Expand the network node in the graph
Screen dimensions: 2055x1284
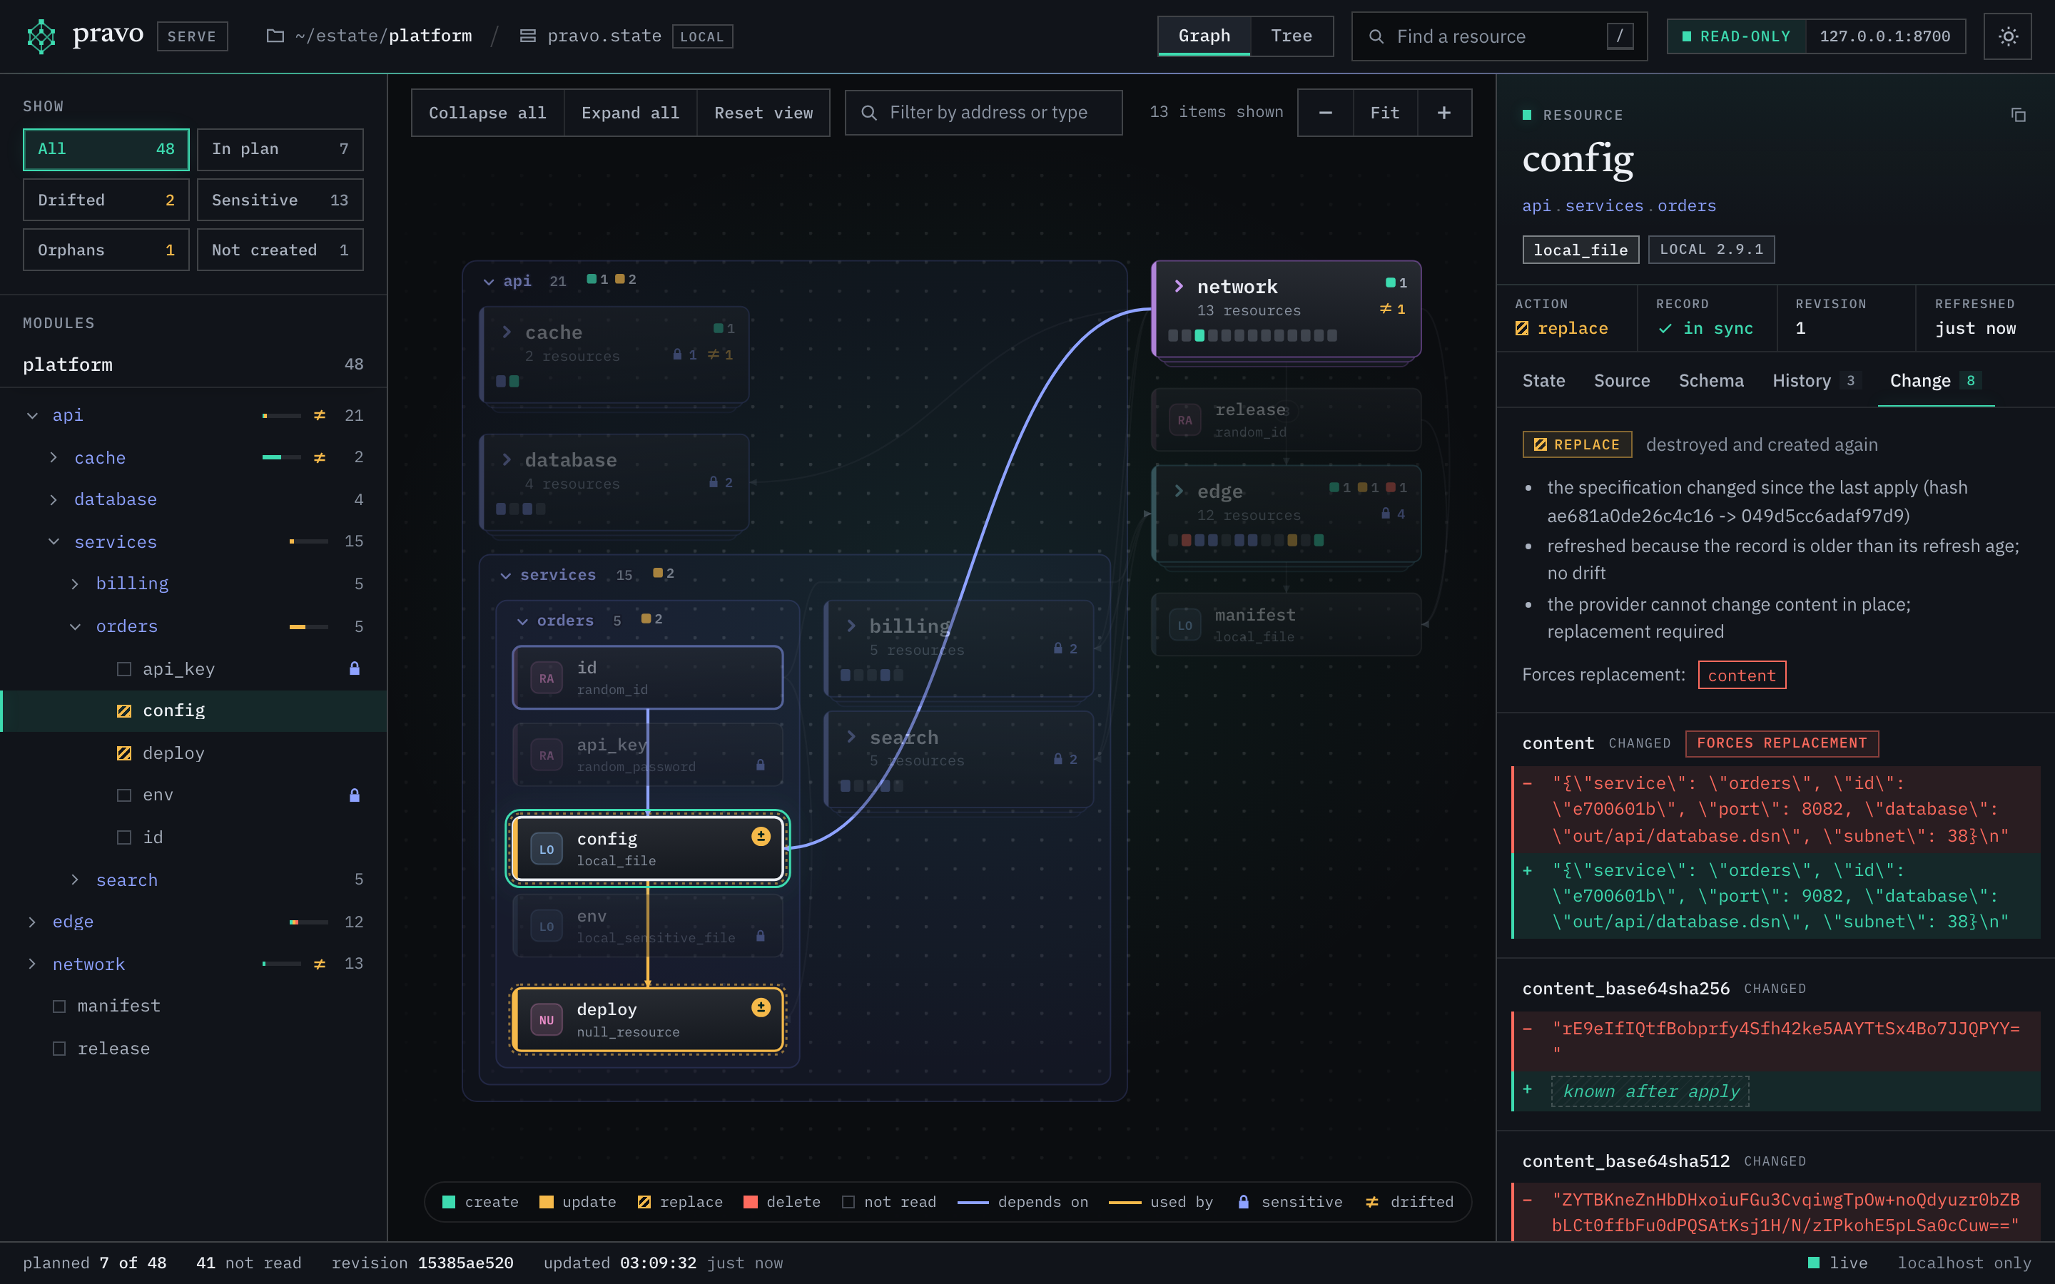1179,286
